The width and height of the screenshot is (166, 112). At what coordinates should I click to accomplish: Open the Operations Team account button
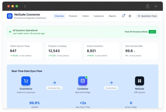click(147, 16)
